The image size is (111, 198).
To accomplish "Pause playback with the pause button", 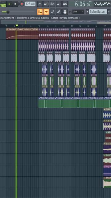I will point(9,4).
